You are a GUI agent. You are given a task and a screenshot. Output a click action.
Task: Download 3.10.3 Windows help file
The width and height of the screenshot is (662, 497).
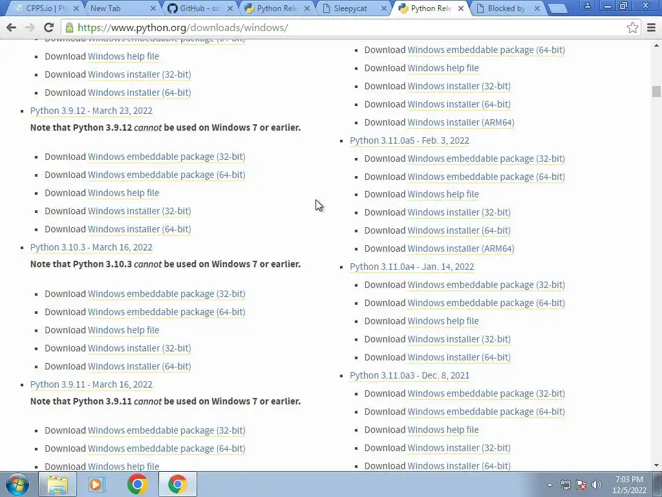(x=123, y=330)
